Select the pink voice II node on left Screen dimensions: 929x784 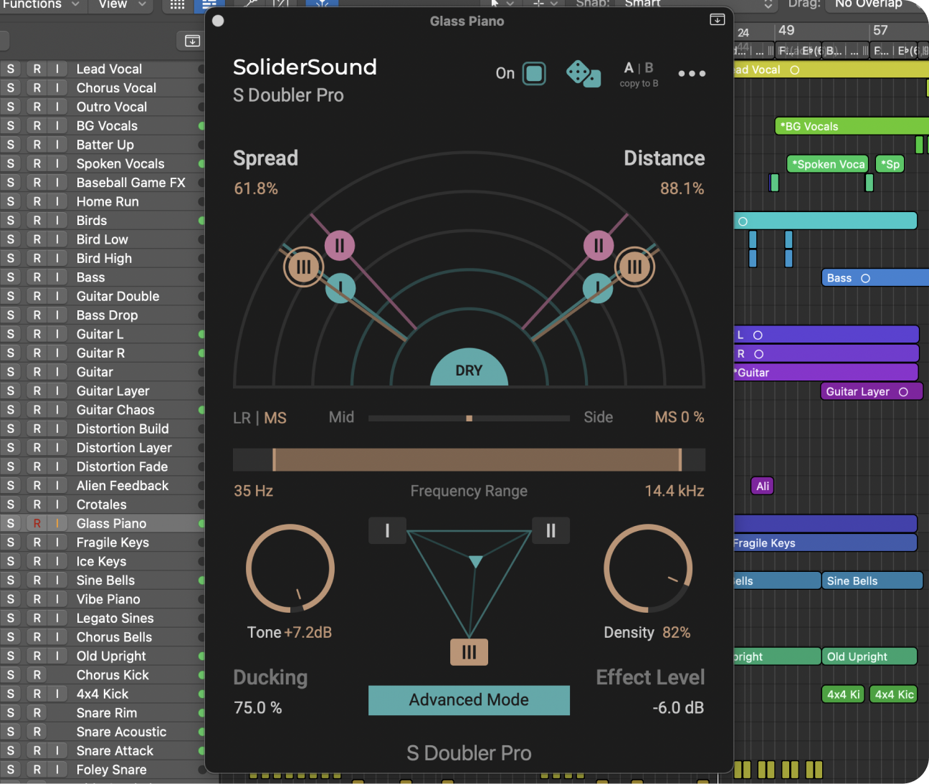pyautogui.click(x=340, y=246)
